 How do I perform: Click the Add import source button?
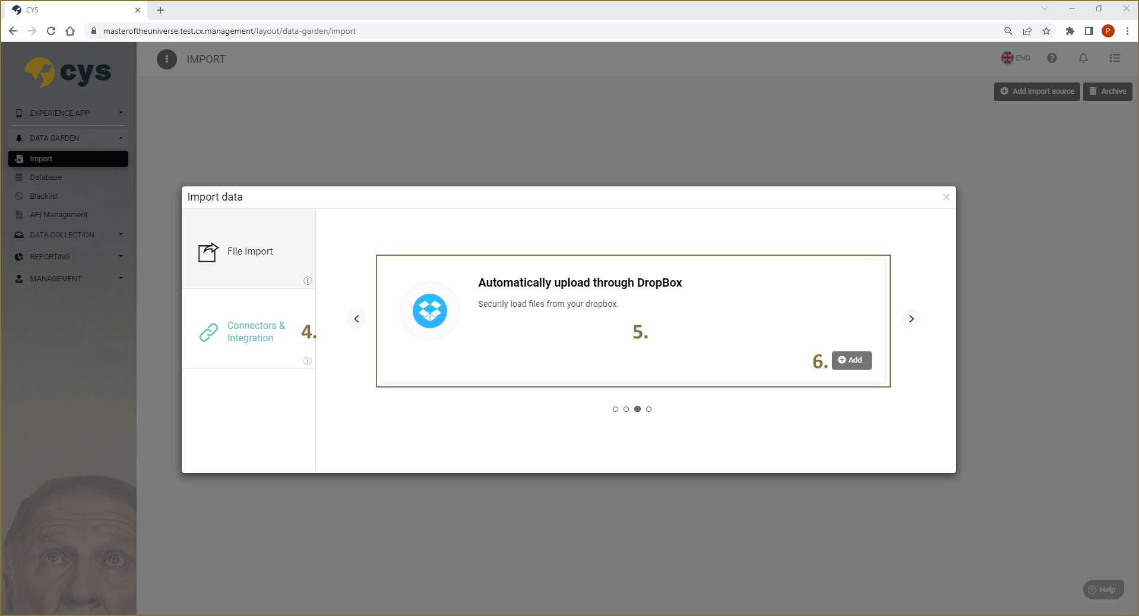point(1037,91)
